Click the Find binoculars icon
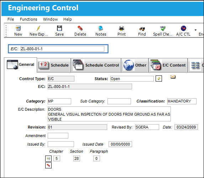The image size is (204, 178). coord(142,28)
